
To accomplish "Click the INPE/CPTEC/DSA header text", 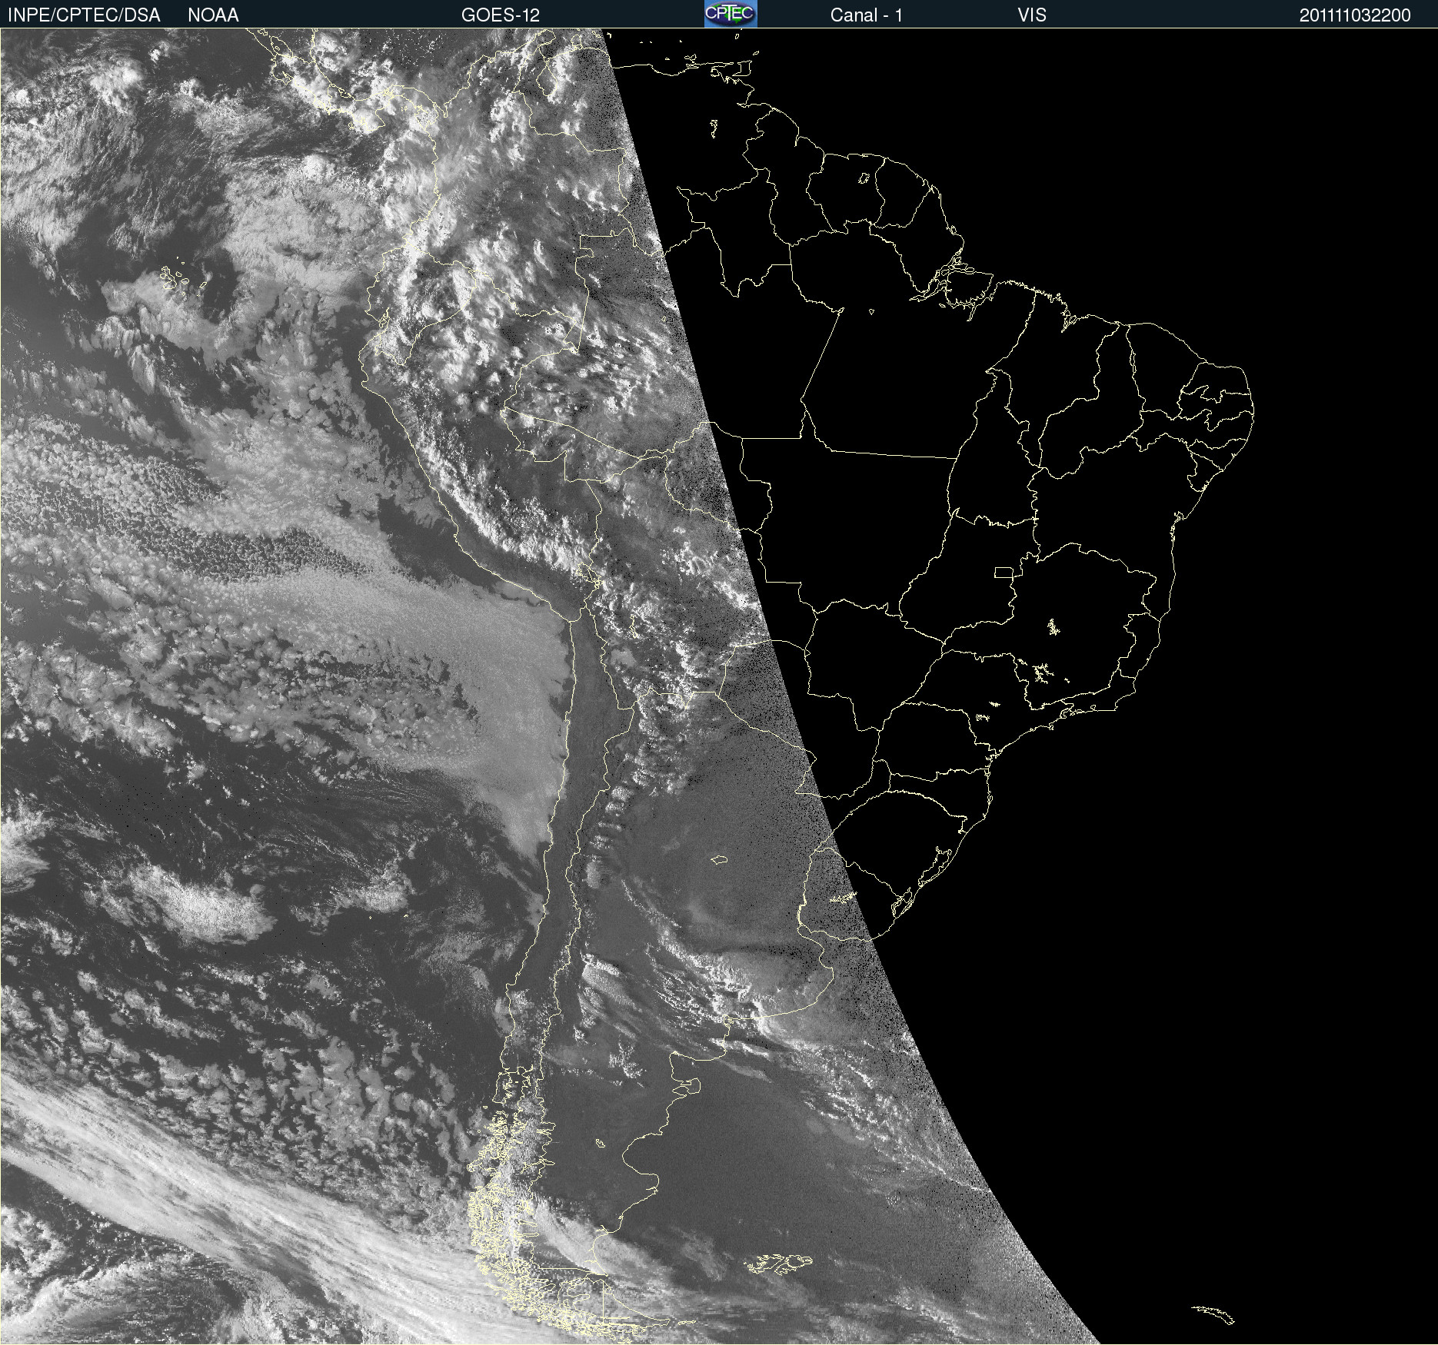I will tap(84, 15).
